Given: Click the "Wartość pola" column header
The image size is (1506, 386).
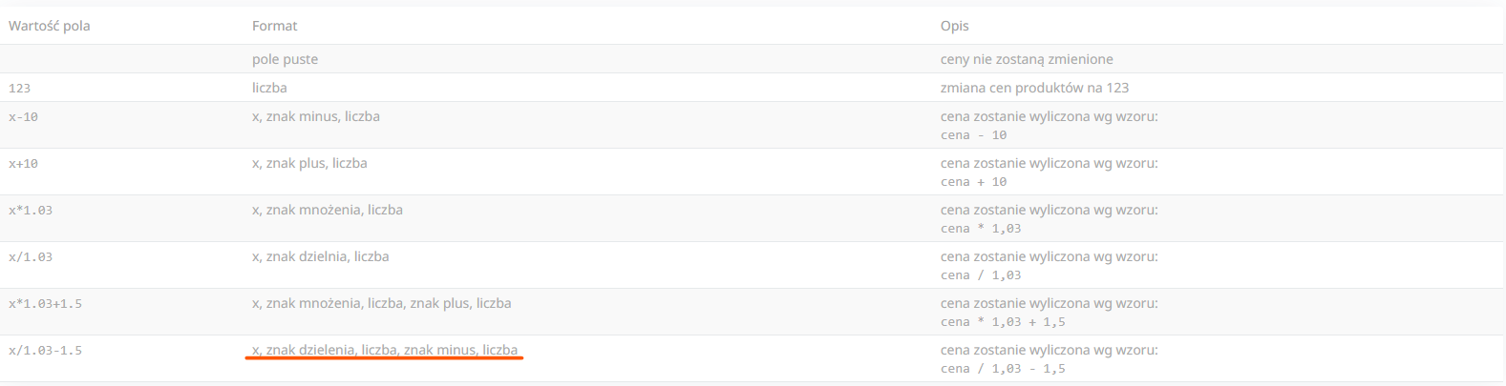Looking at the screenshot, I should click(x=50, y=26).
